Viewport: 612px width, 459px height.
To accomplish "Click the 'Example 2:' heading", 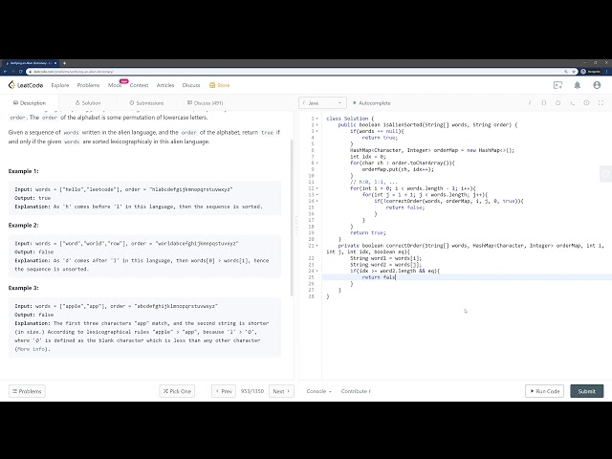I will click(x=23, y=226).
